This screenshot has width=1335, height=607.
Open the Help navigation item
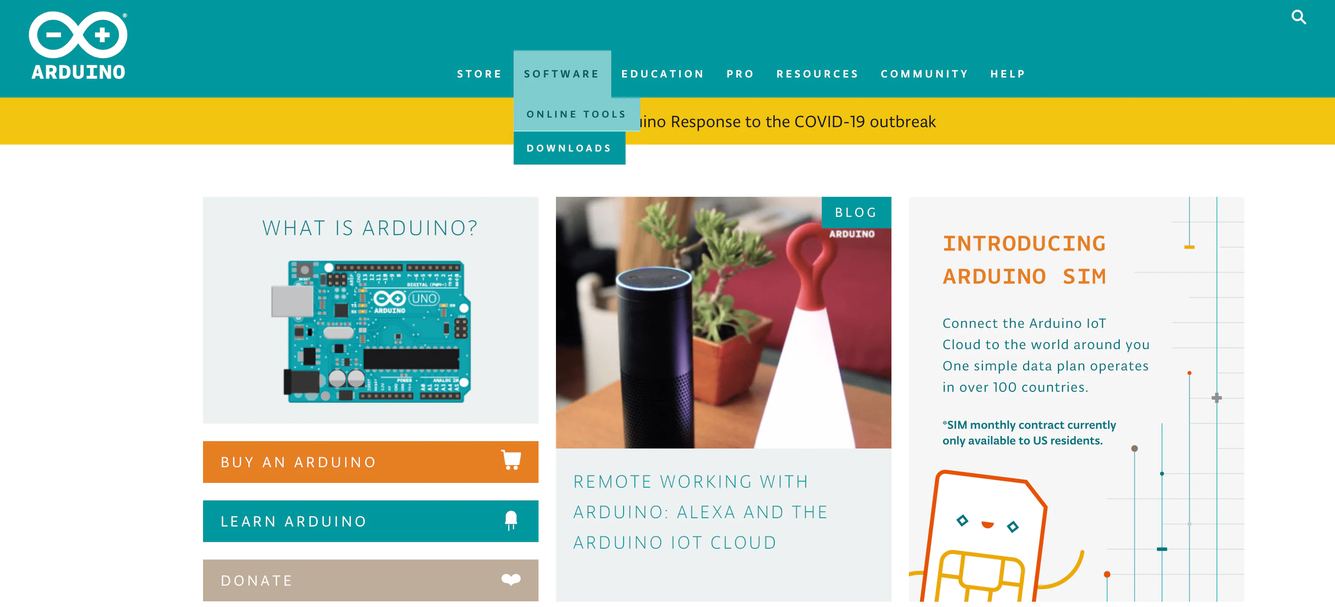click(x=1008, y=74)
